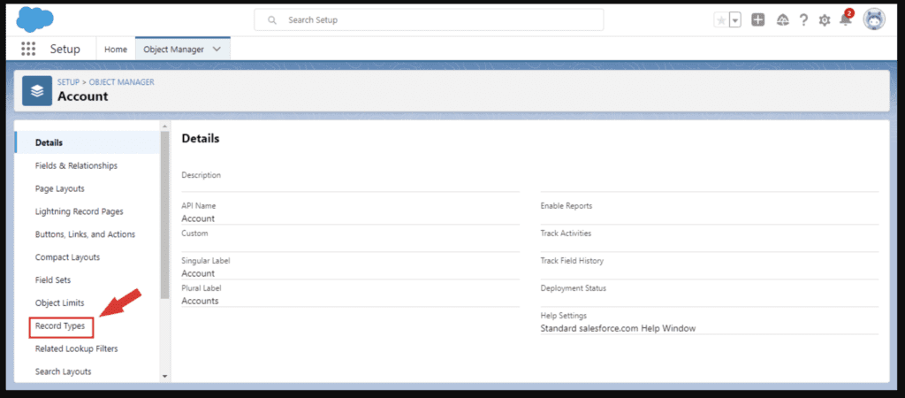Click the Description field label

coord(201,175)
